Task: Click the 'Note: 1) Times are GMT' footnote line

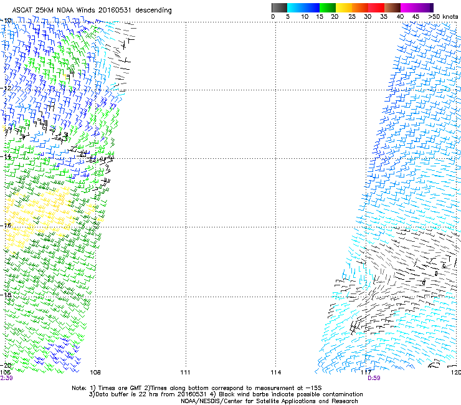Action: [x=197, y=388]
